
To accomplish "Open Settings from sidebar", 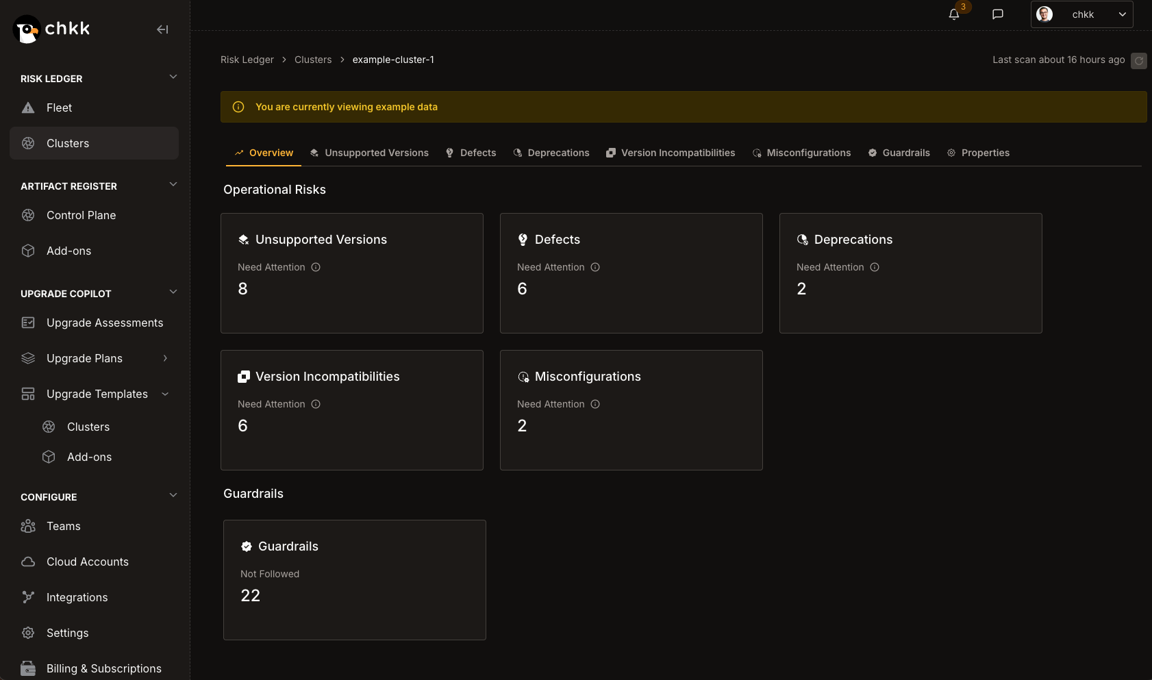I will click(95, 633).
